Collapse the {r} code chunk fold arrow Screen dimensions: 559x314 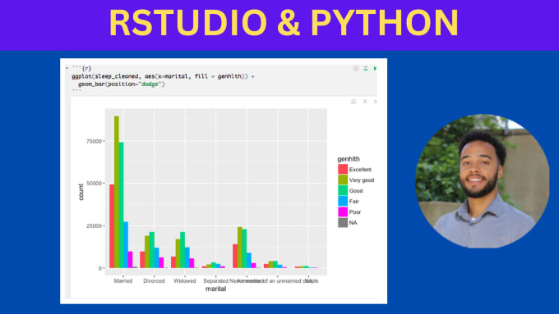tap(67, 68)
